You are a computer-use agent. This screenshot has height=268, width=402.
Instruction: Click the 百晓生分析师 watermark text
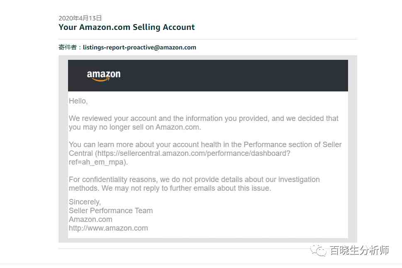[359, 250]
